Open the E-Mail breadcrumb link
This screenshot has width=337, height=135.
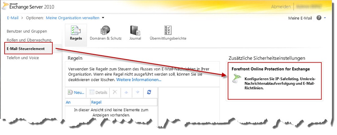click(13, 18)
